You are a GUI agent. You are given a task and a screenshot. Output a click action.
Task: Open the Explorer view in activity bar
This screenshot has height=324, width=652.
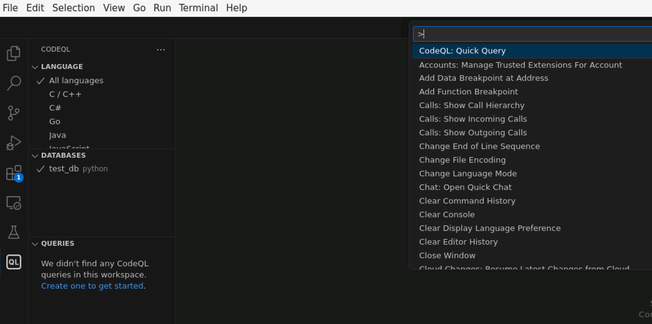coord(14,53)
